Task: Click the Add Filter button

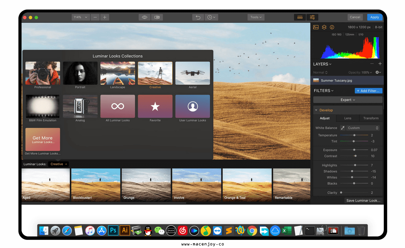Action: click(x=369, y=91)
